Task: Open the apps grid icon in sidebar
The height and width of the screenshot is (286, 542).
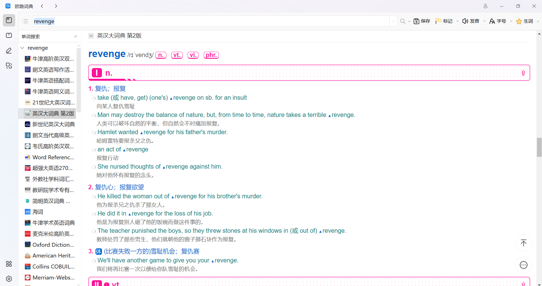Action: point(9,264)
